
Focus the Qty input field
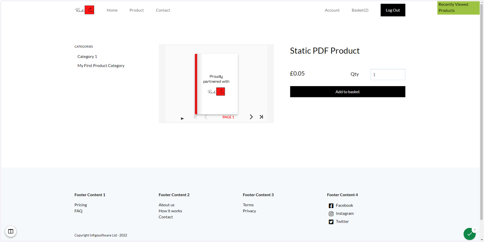(388, 74)
